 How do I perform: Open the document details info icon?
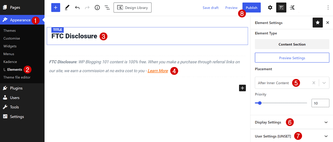point(97,7)
